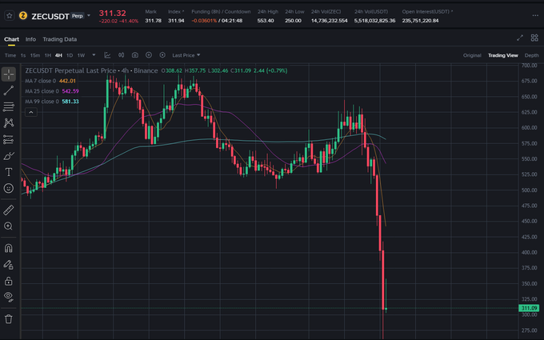The image size is (544, 340).
Task: Switch to Depth chart view
Action: (x=531, y=55)
